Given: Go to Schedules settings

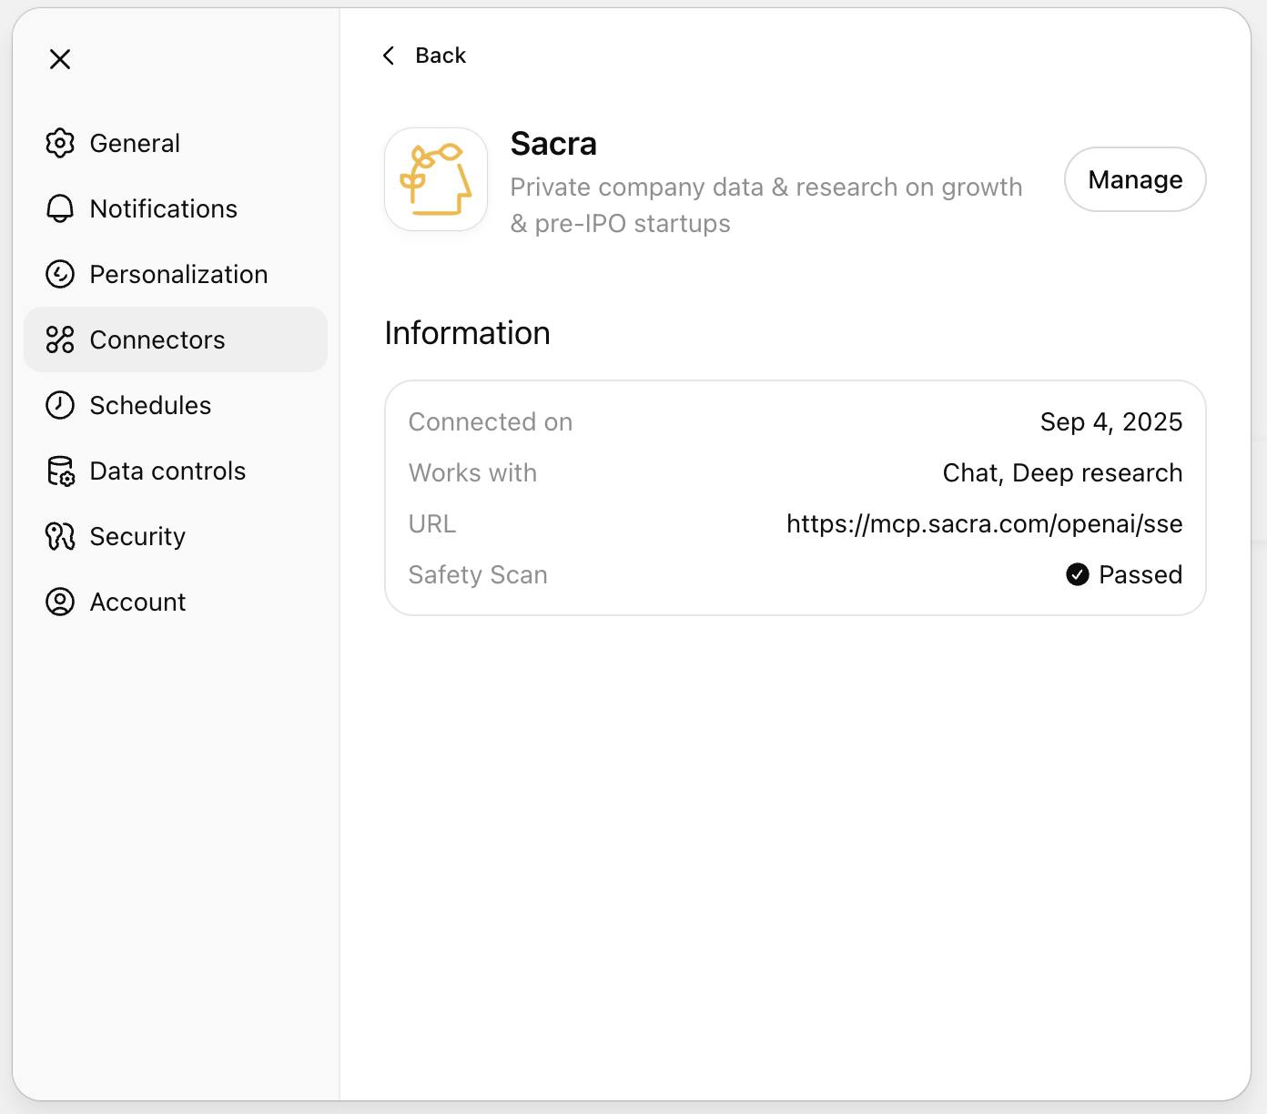Looking at the screenshot, I should [x=176, y=405].
